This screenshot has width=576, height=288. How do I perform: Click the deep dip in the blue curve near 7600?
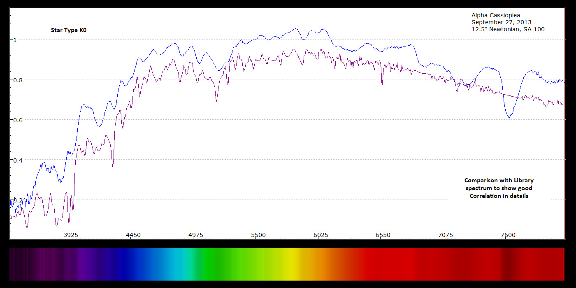[x=509, y=118]
